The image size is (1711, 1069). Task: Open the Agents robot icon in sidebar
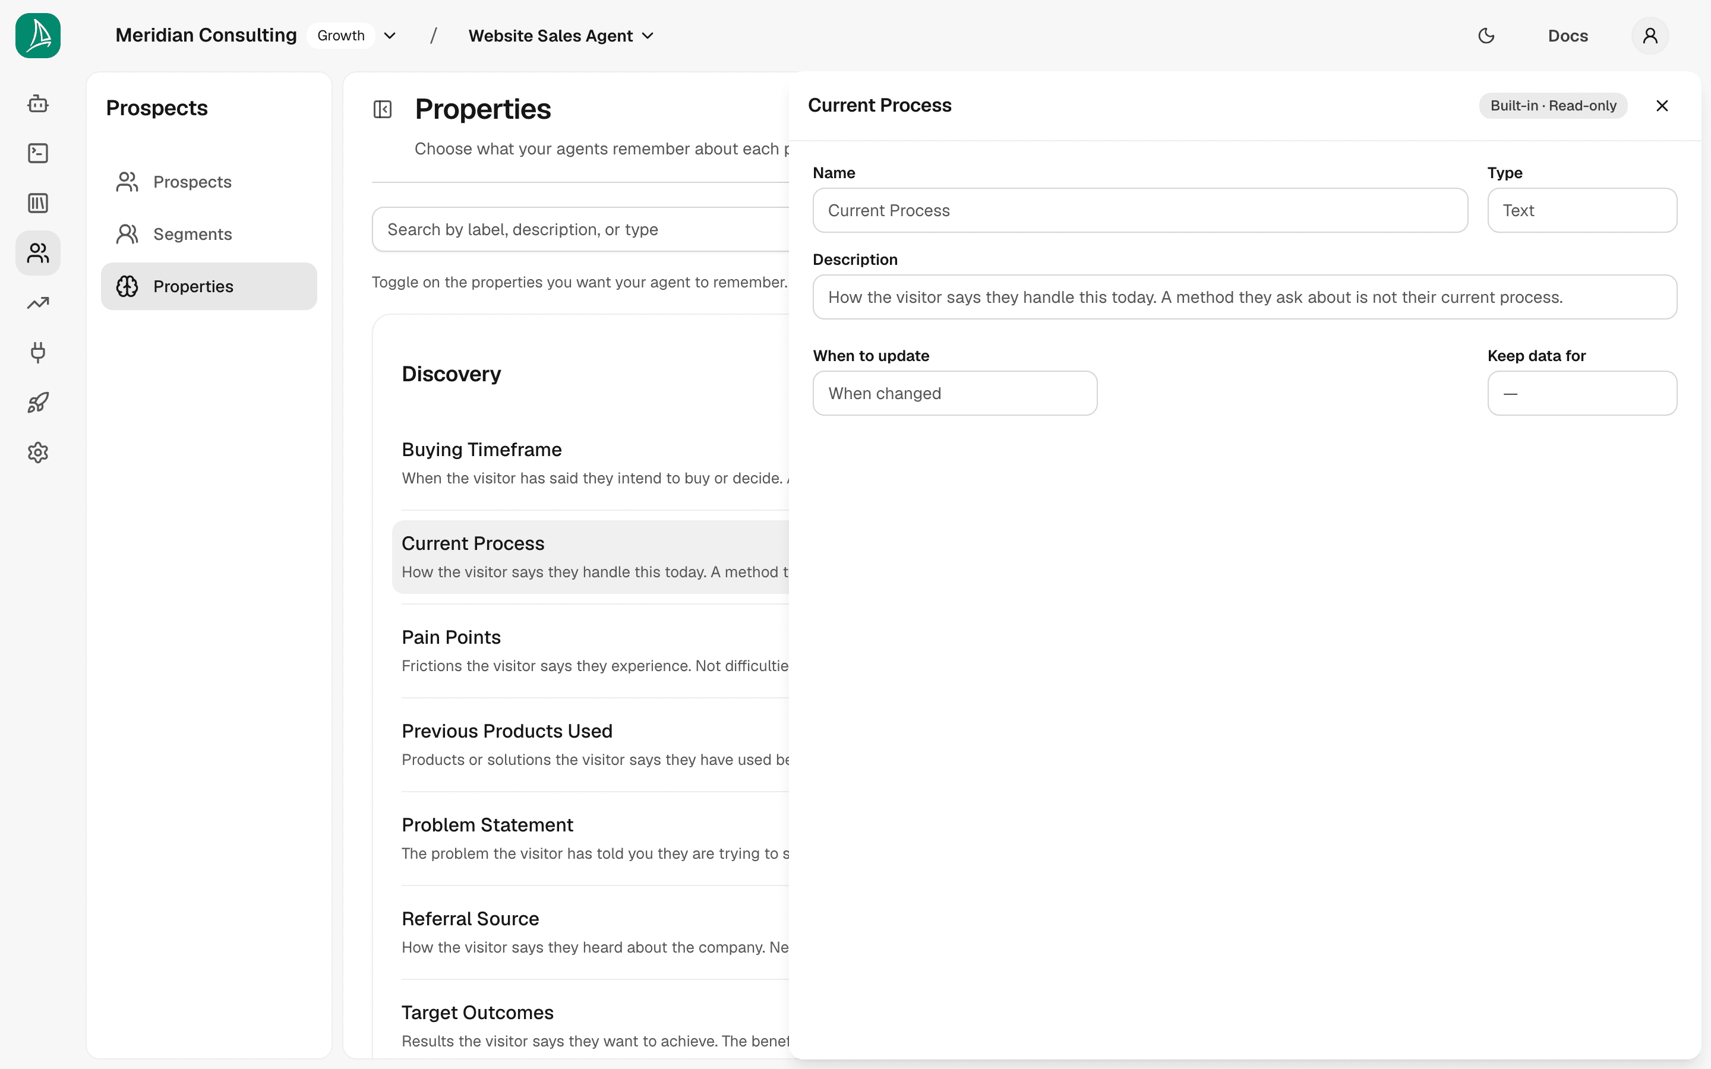pos(38,104)
